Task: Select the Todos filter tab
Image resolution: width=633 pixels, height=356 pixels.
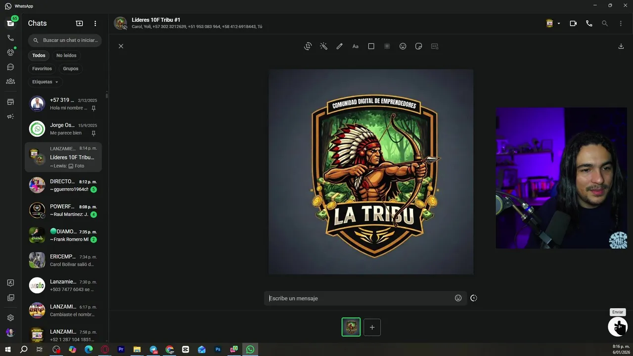Action: [x=39, y=55]
